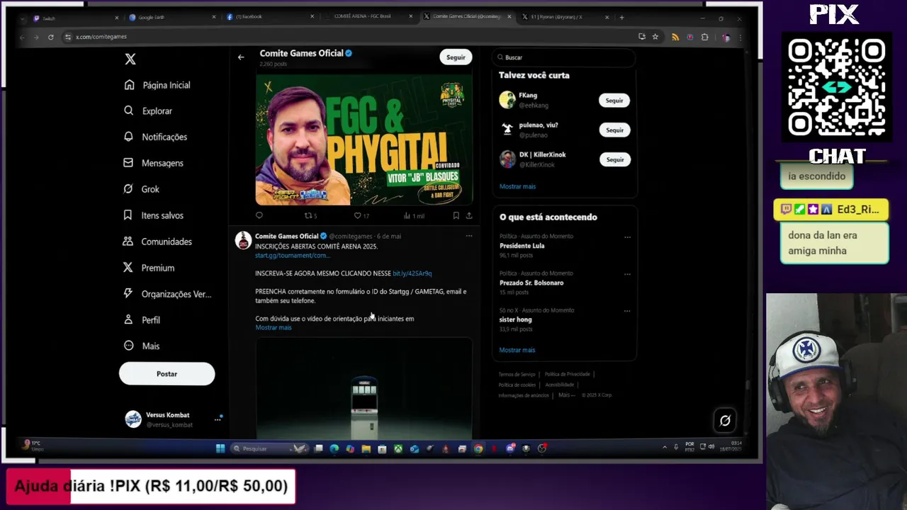The height and width of the screenshot is (510, 907).
Task: Switch to the Twitch browser tab
Action: tap(74, 17)
